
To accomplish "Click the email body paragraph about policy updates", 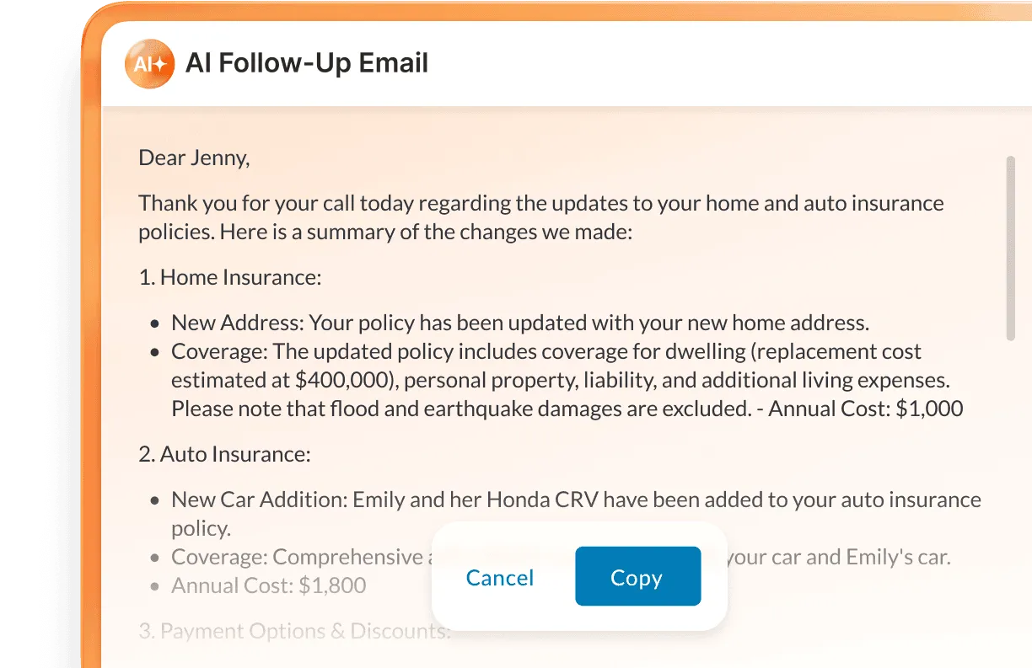I will (x=540, y=216).
